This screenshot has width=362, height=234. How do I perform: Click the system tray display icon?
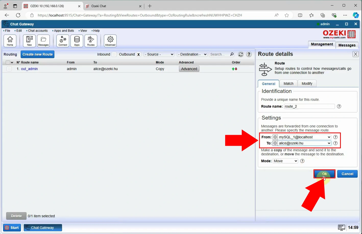341,227
